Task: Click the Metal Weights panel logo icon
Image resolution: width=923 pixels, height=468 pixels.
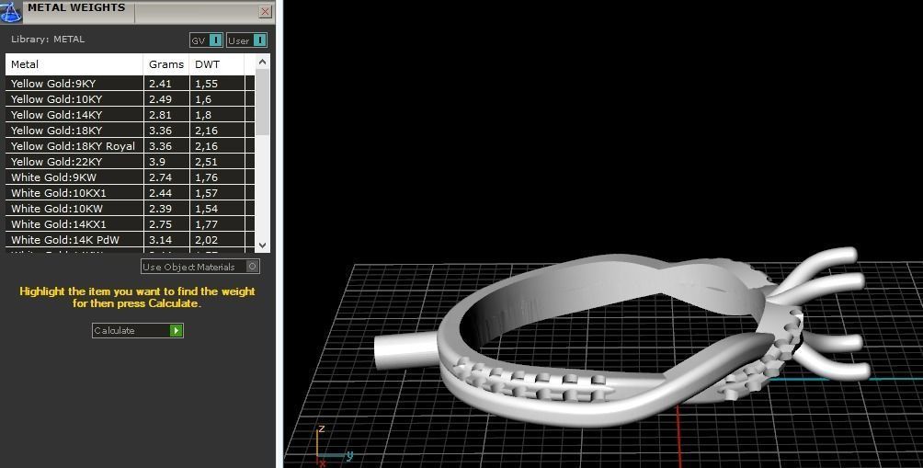Action: tap(11, 12)
